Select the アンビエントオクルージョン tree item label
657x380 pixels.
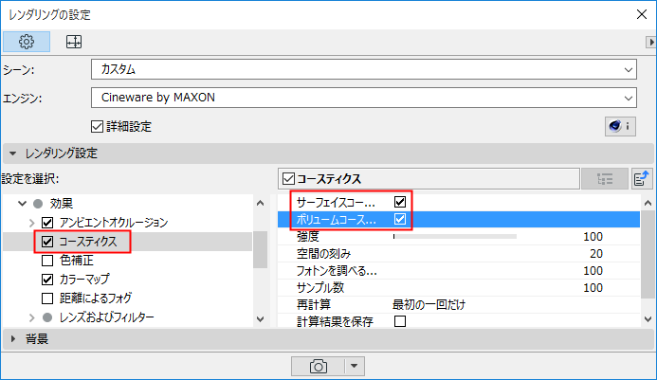tap(114, 223)
